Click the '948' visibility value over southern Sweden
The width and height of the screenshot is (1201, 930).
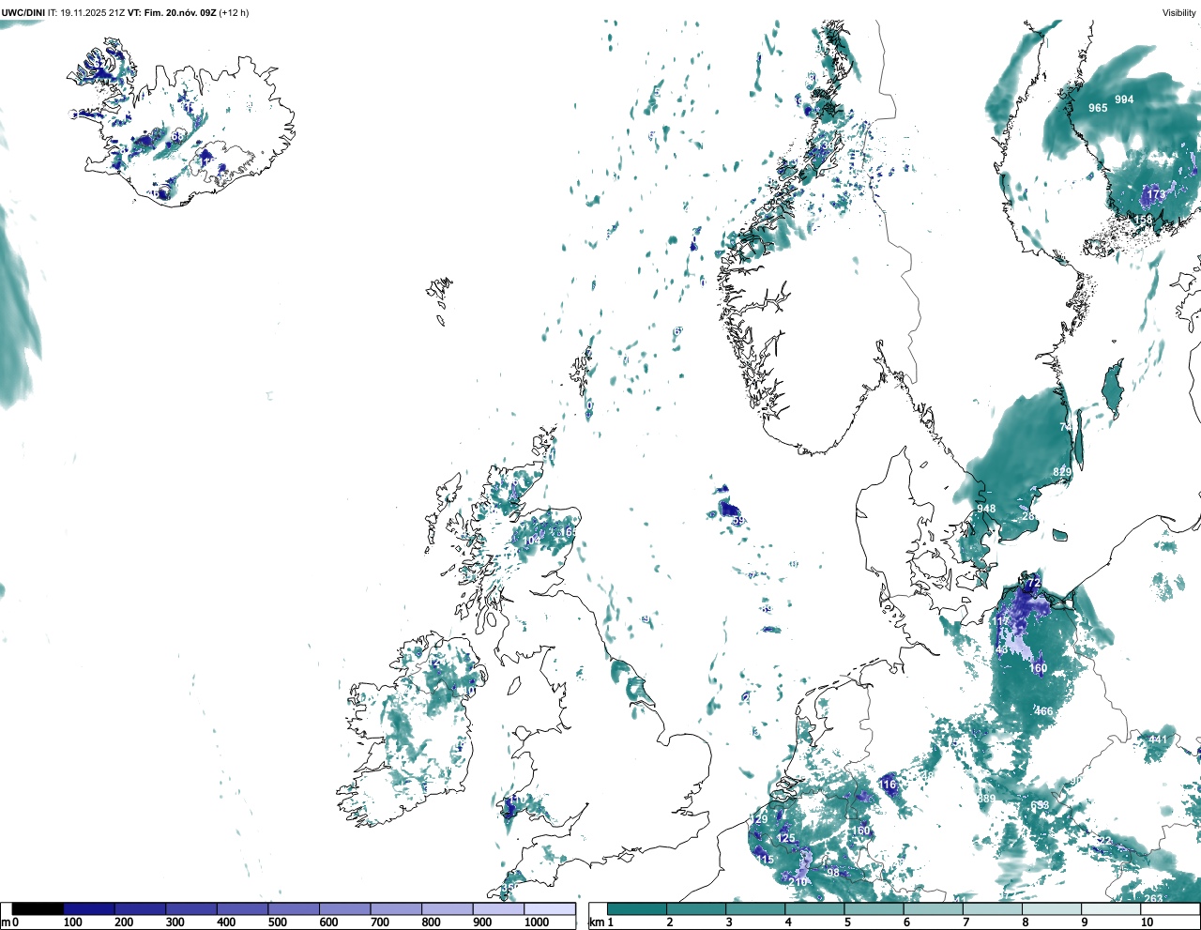pos(986,510)
